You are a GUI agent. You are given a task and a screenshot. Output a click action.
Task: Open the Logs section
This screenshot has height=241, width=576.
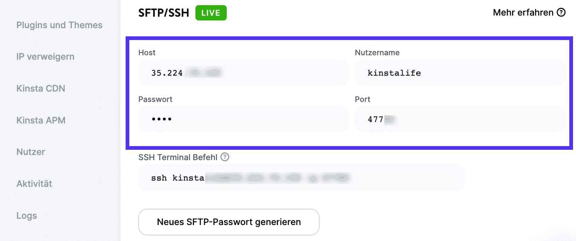[26, 215]
